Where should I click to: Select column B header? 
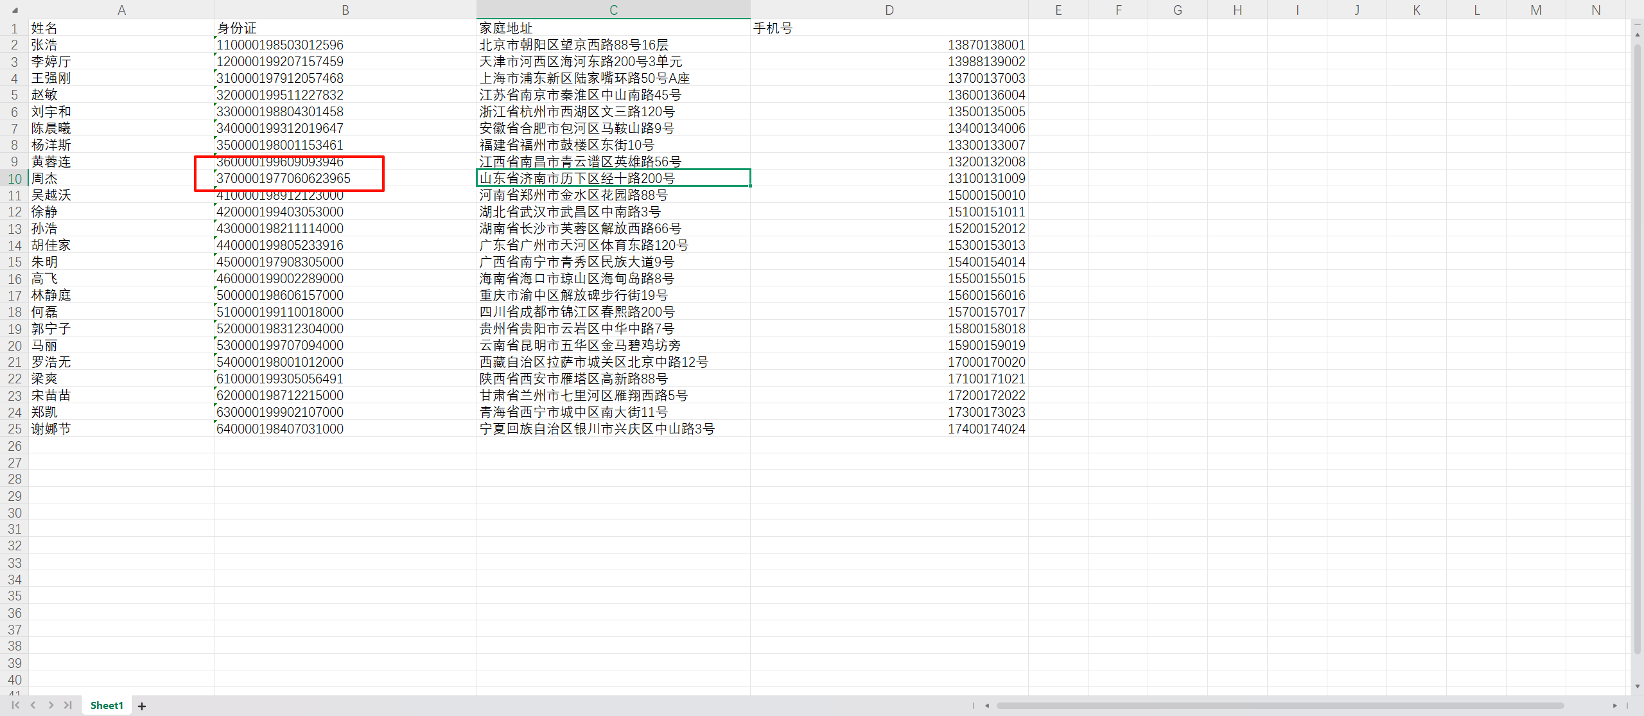345,10
